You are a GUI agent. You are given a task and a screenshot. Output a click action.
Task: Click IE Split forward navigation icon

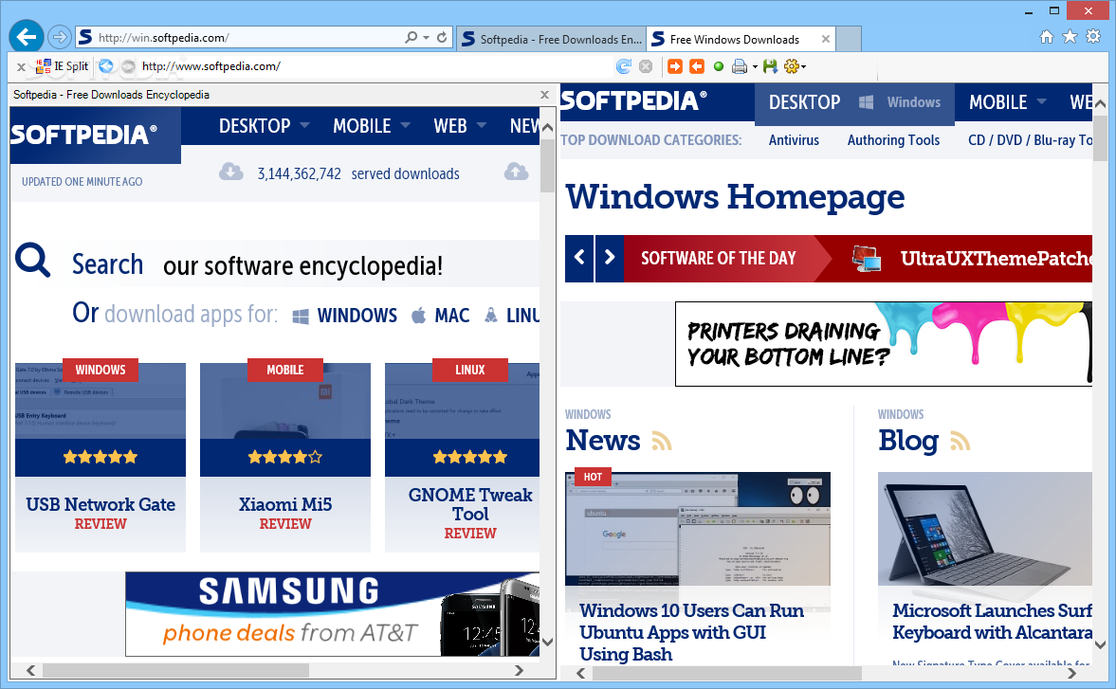[128, 66]
